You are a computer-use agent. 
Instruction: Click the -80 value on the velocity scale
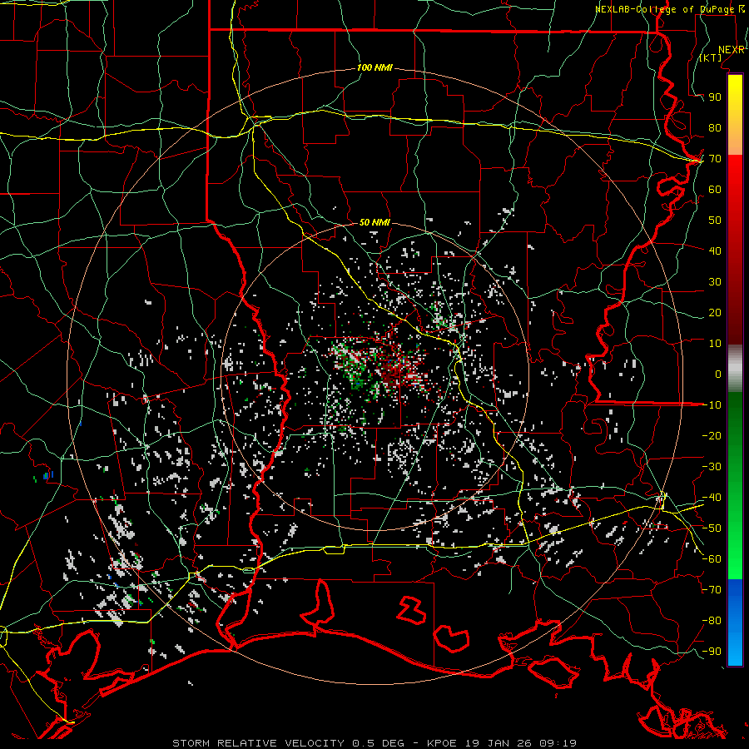pyautogui.click(x=712, y=621)
